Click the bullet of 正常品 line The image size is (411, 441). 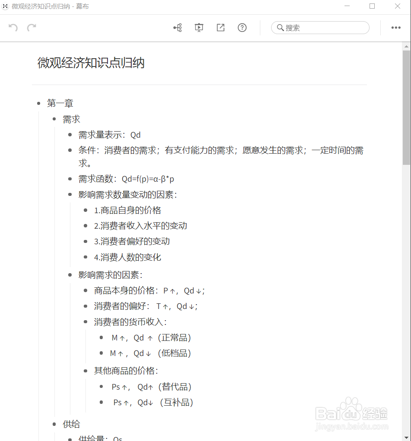click(101, 337)
